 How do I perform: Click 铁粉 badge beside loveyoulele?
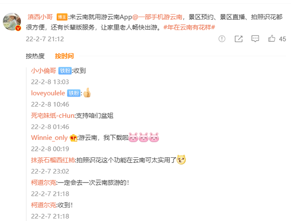click(74, 93)
